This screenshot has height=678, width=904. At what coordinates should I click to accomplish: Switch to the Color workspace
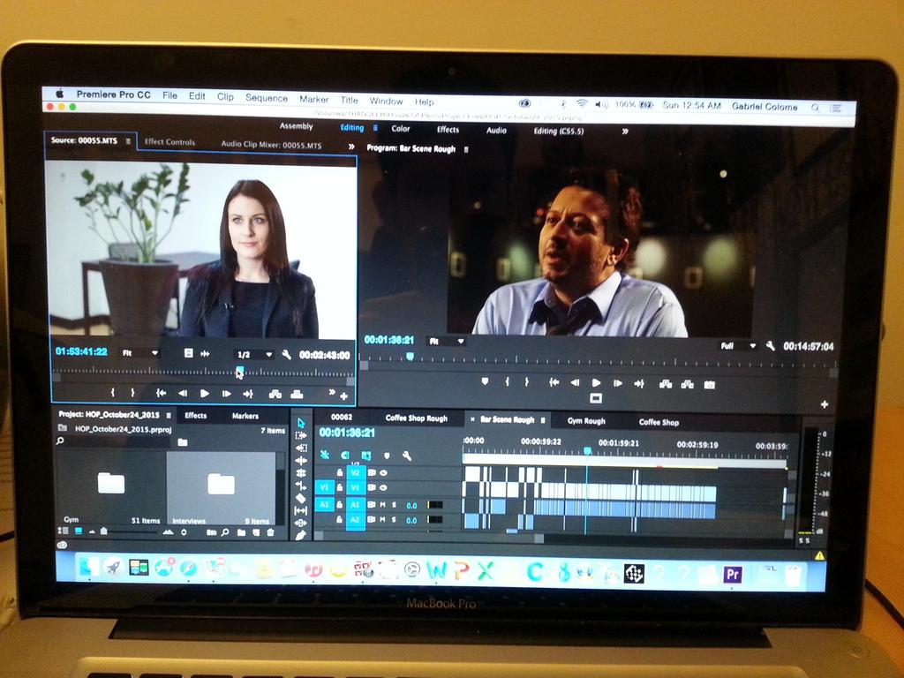(403, 129)
